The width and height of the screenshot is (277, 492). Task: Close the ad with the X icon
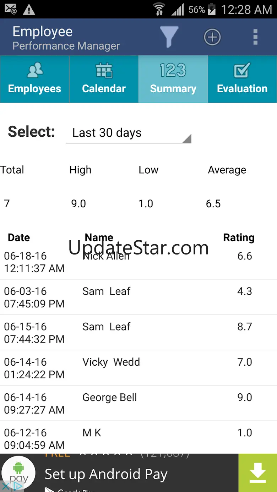point(6,486)
